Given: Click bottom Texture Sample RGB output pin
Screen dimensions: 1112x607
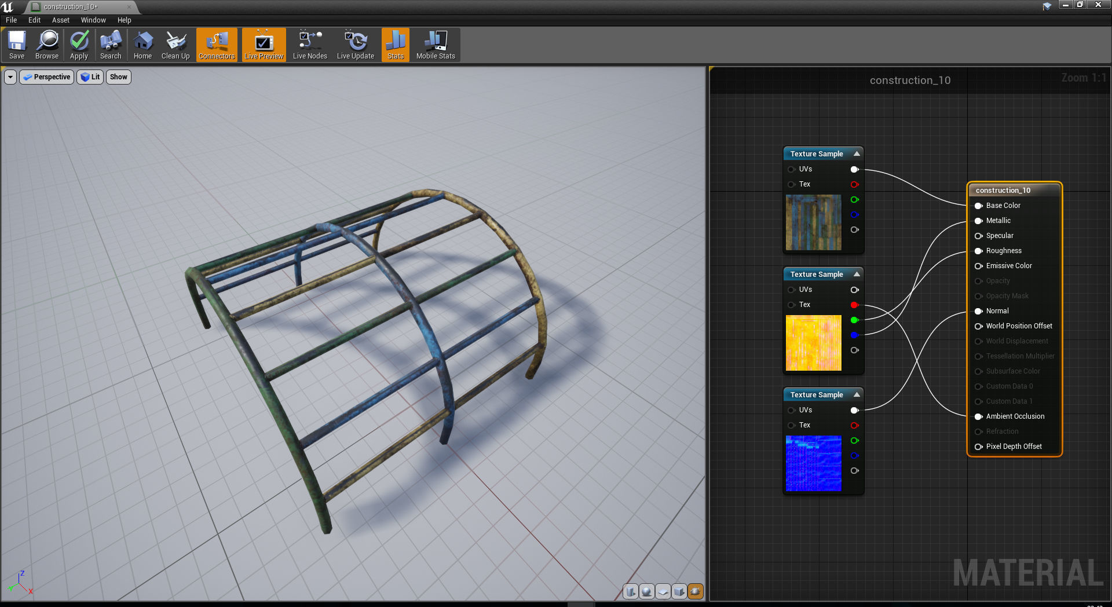Looking at the screenshot, I should point(854,410).
